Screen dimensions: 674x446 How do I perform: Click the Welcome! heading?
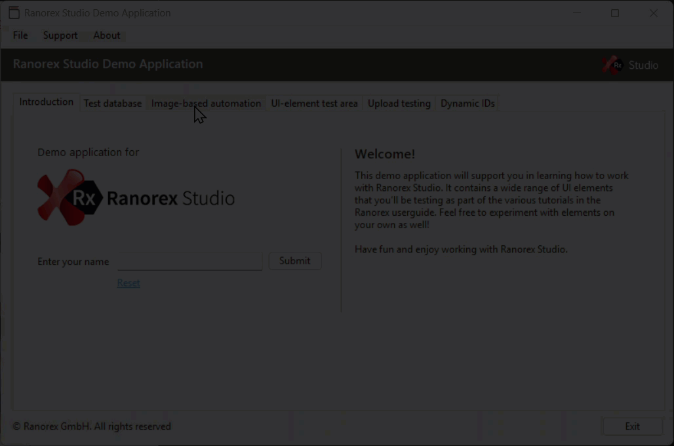pos(385,154)
